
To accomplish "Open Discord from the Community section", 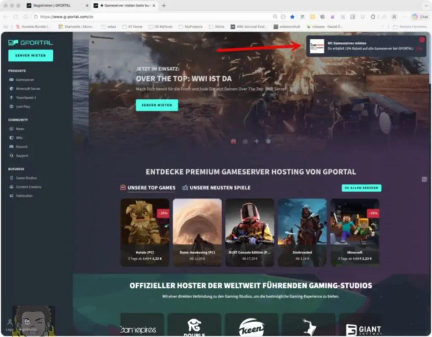I will coord(22,147).
